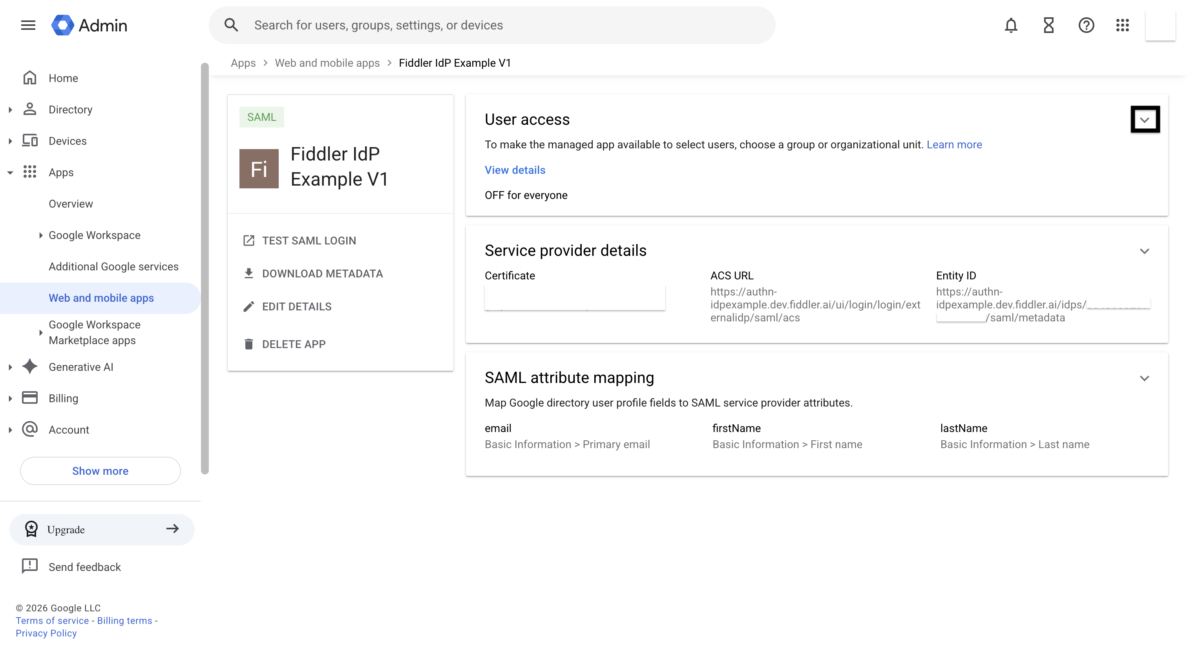Open Additional Google services
Screen dimensions: 1187x649
pyautogui.click(x=114, y=267)
